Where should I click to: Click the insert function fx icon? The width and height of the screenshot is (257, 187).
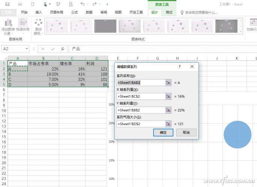(x=63, y=49)
